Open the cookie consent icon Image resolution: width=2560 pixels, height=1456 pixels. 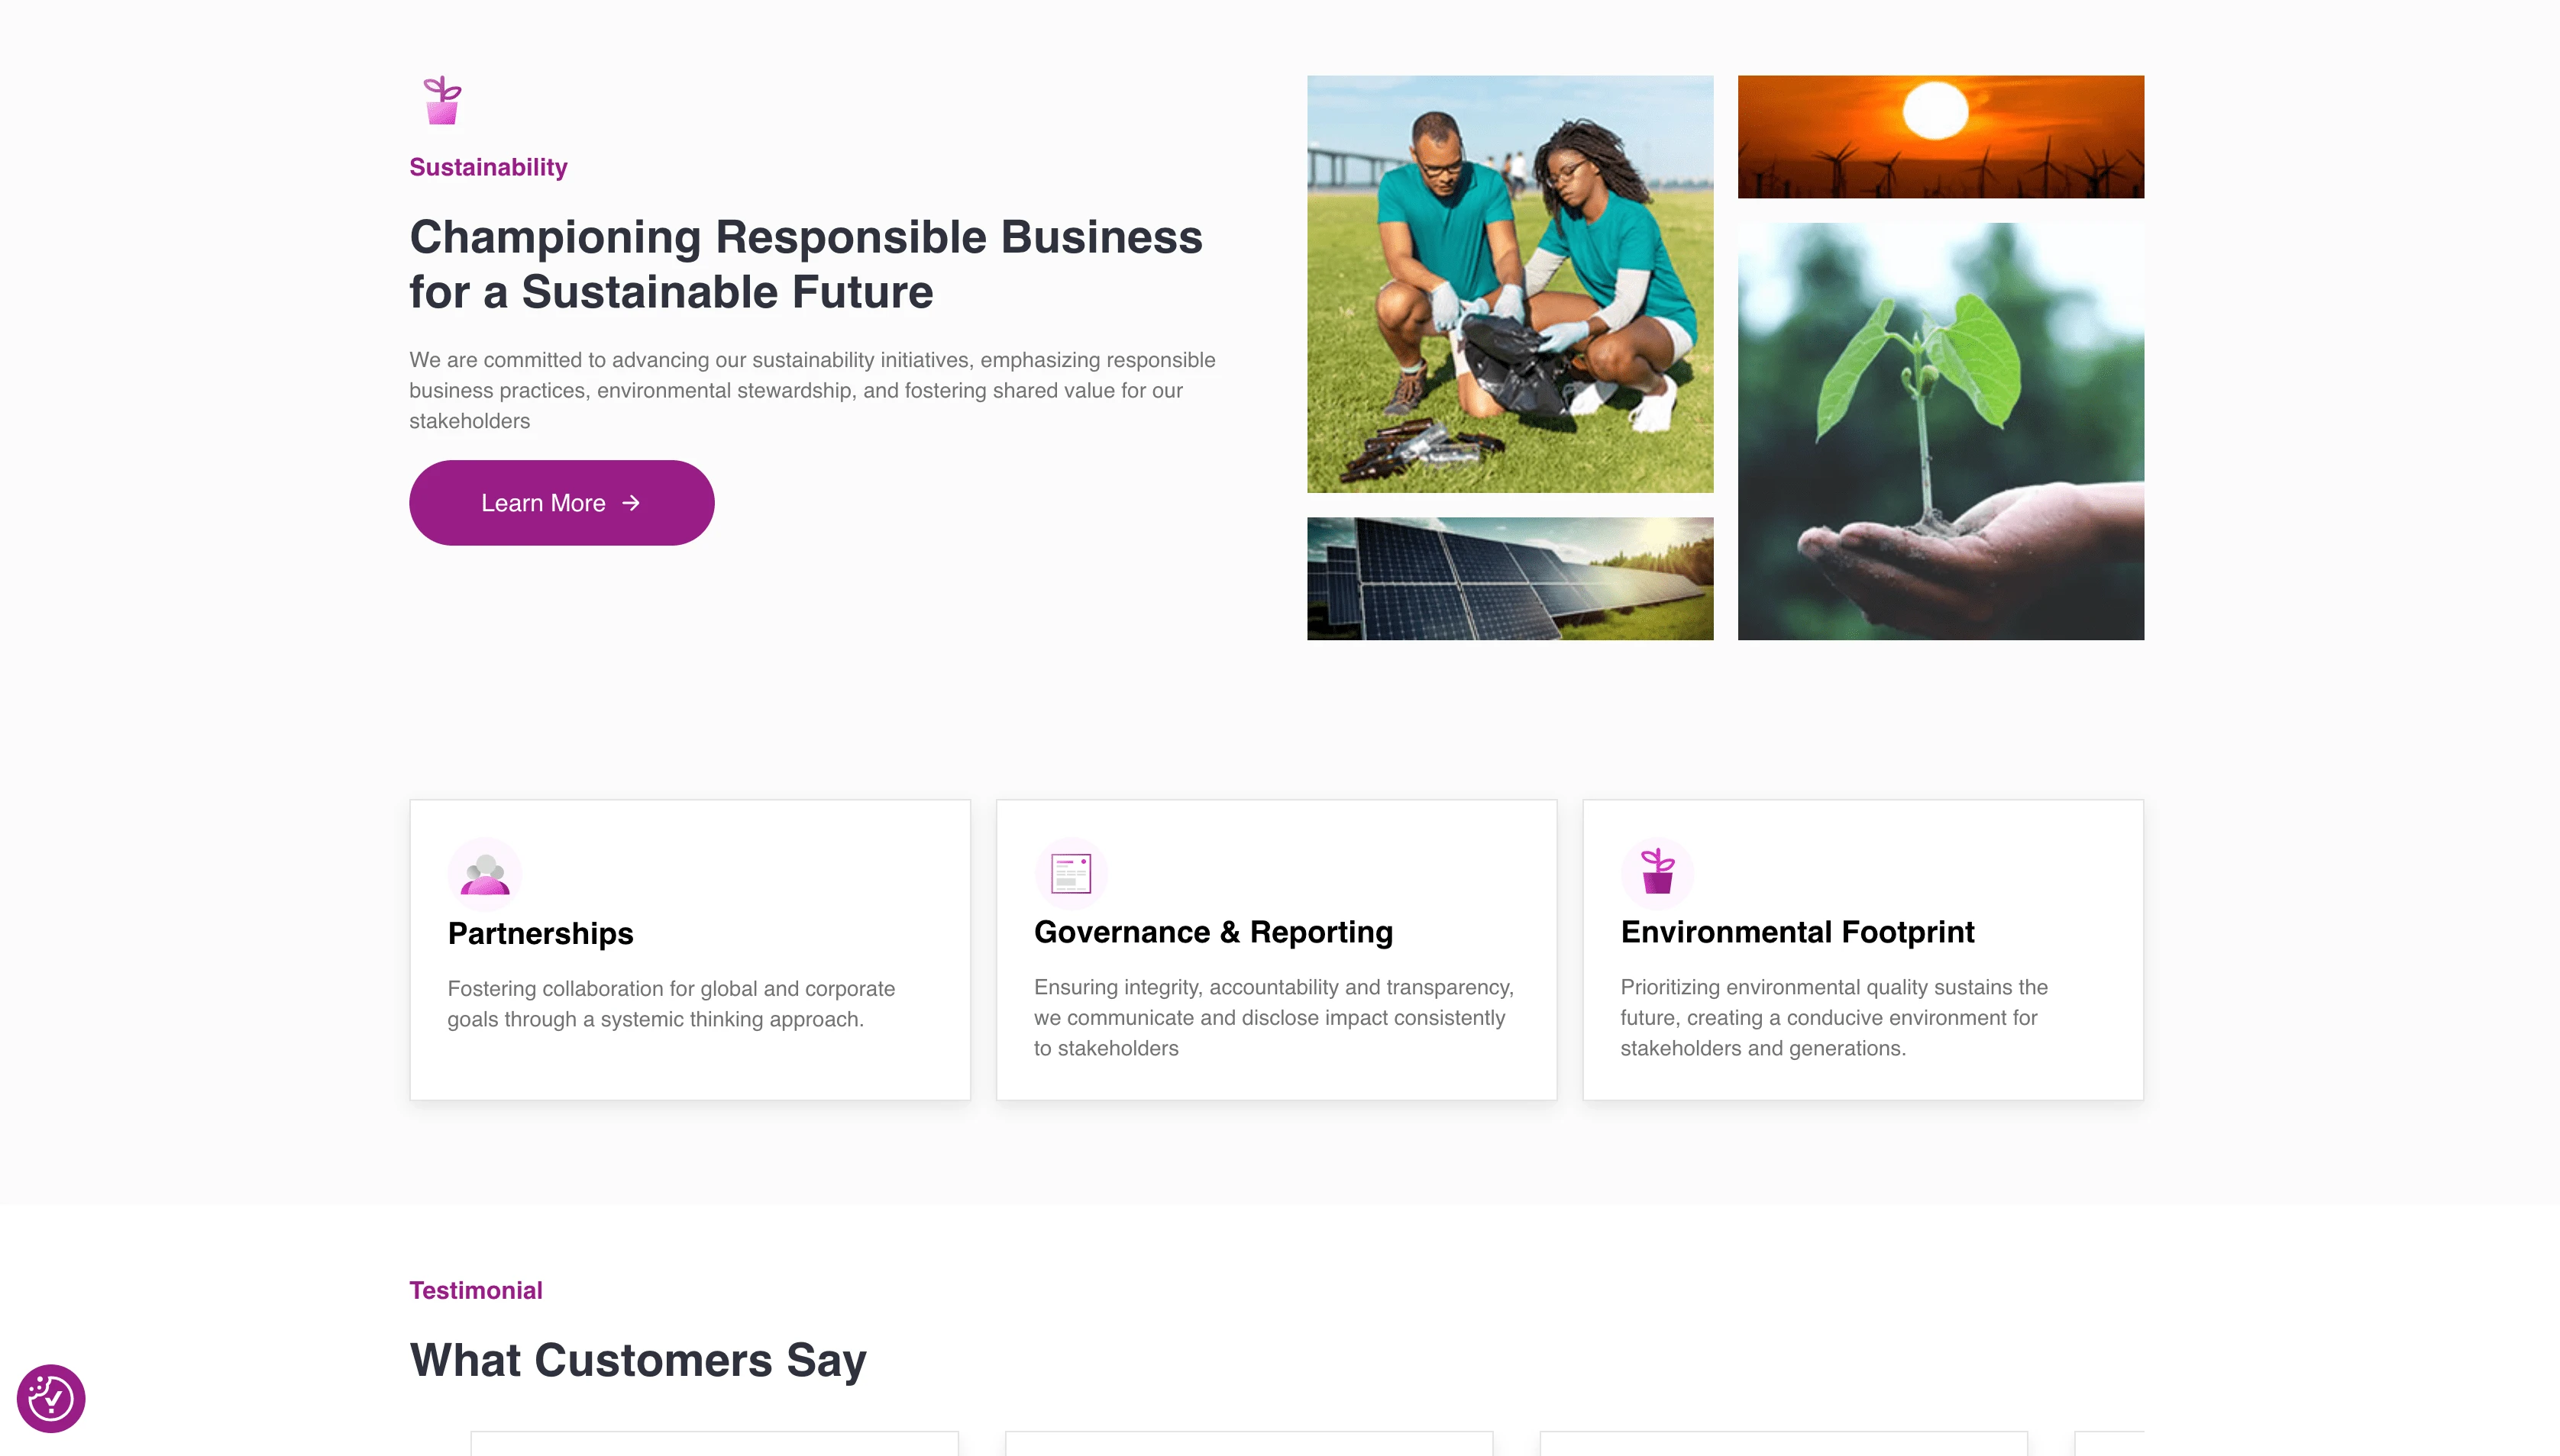pyautogui.click(x=51, y=1398)
